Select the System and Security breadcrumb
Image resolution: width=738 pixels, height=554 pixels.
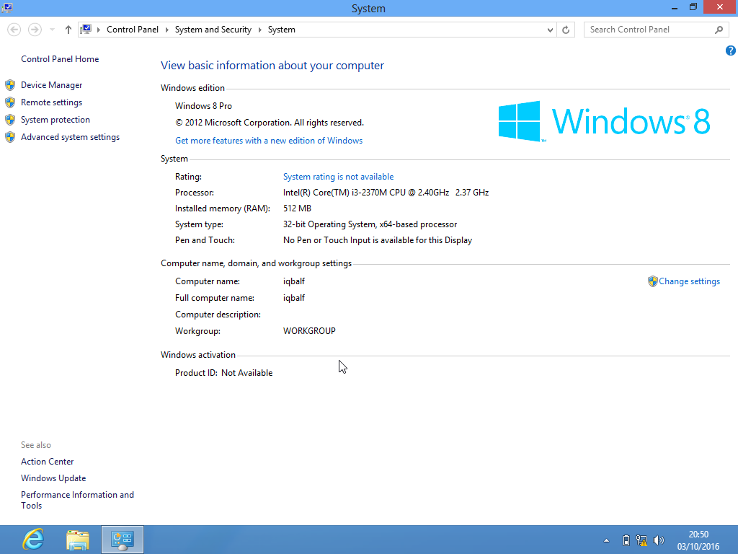pyautogui.click(x=213, y=30)
